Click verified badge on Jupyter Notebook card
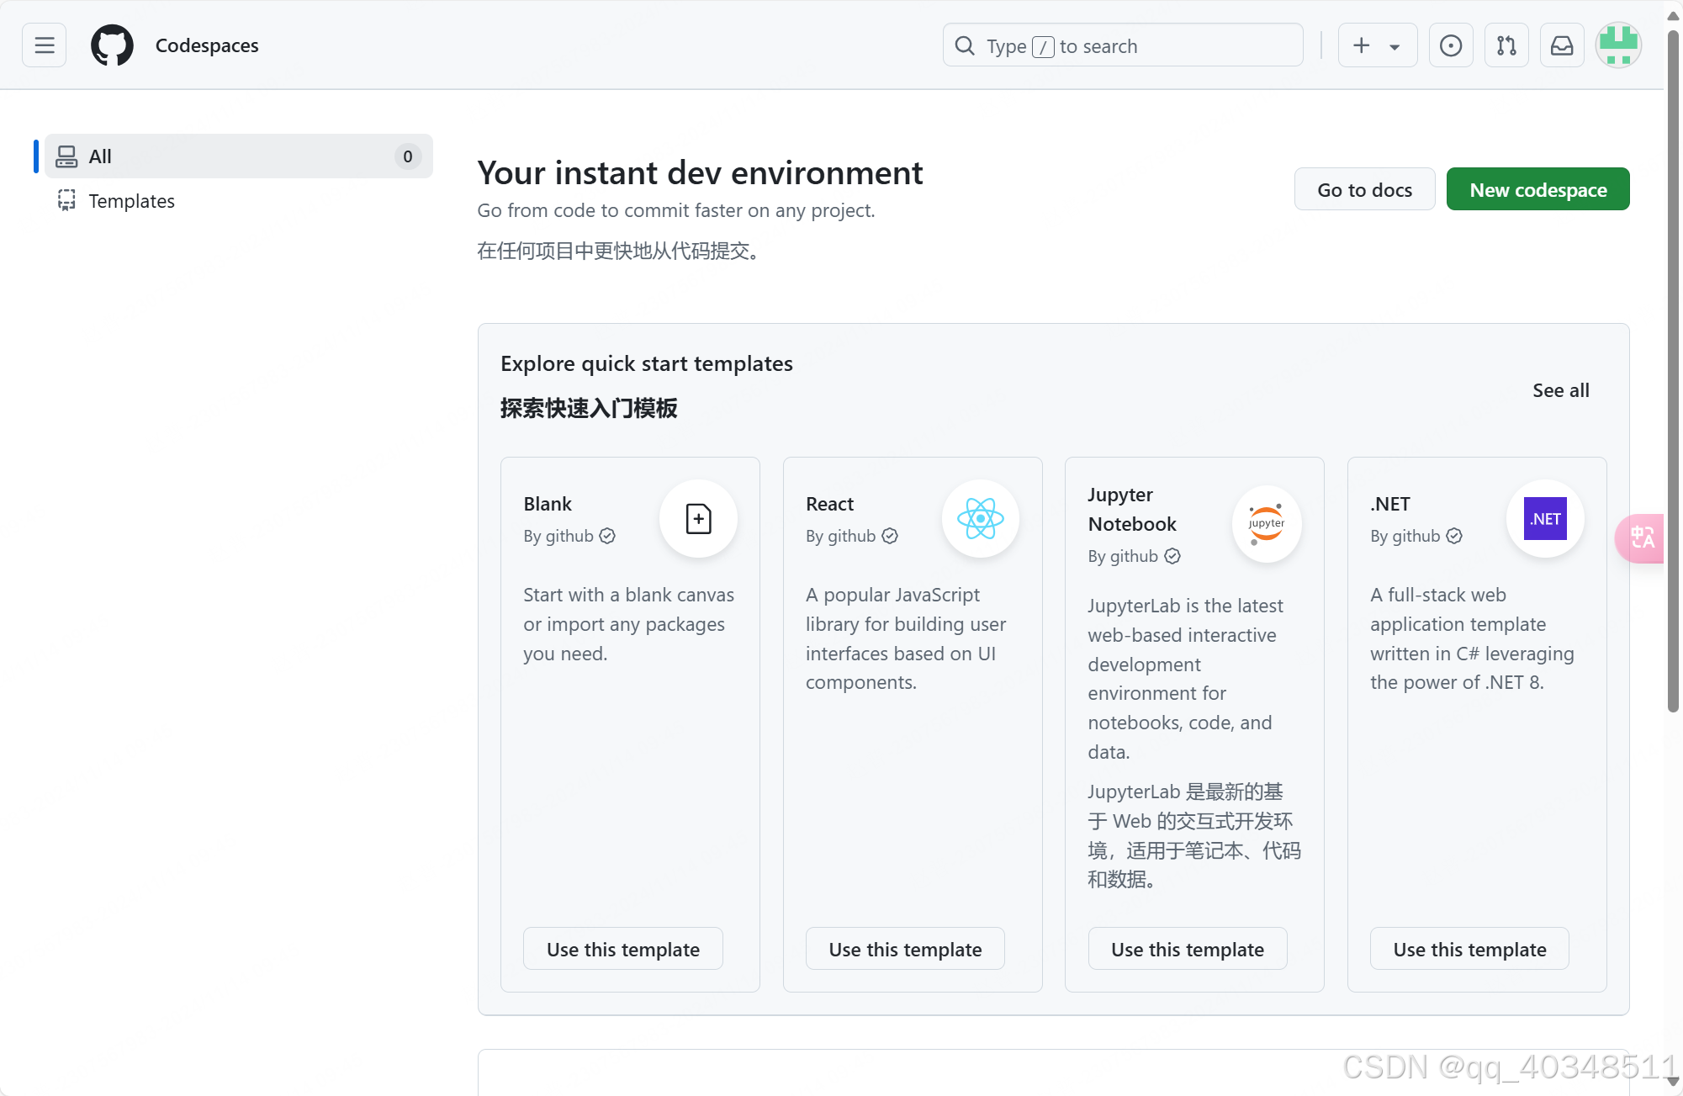The width and height of the screenshot is (1683, 1096). 1172,556
